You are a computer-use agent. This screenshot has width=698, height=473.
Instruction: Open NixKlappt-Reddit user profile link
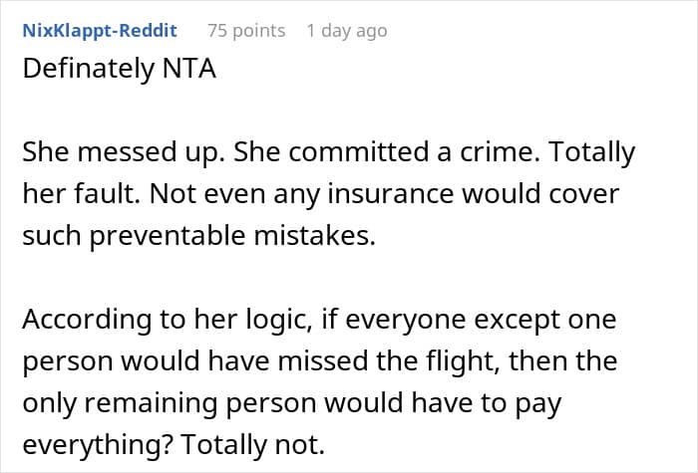tap(100, 31)
